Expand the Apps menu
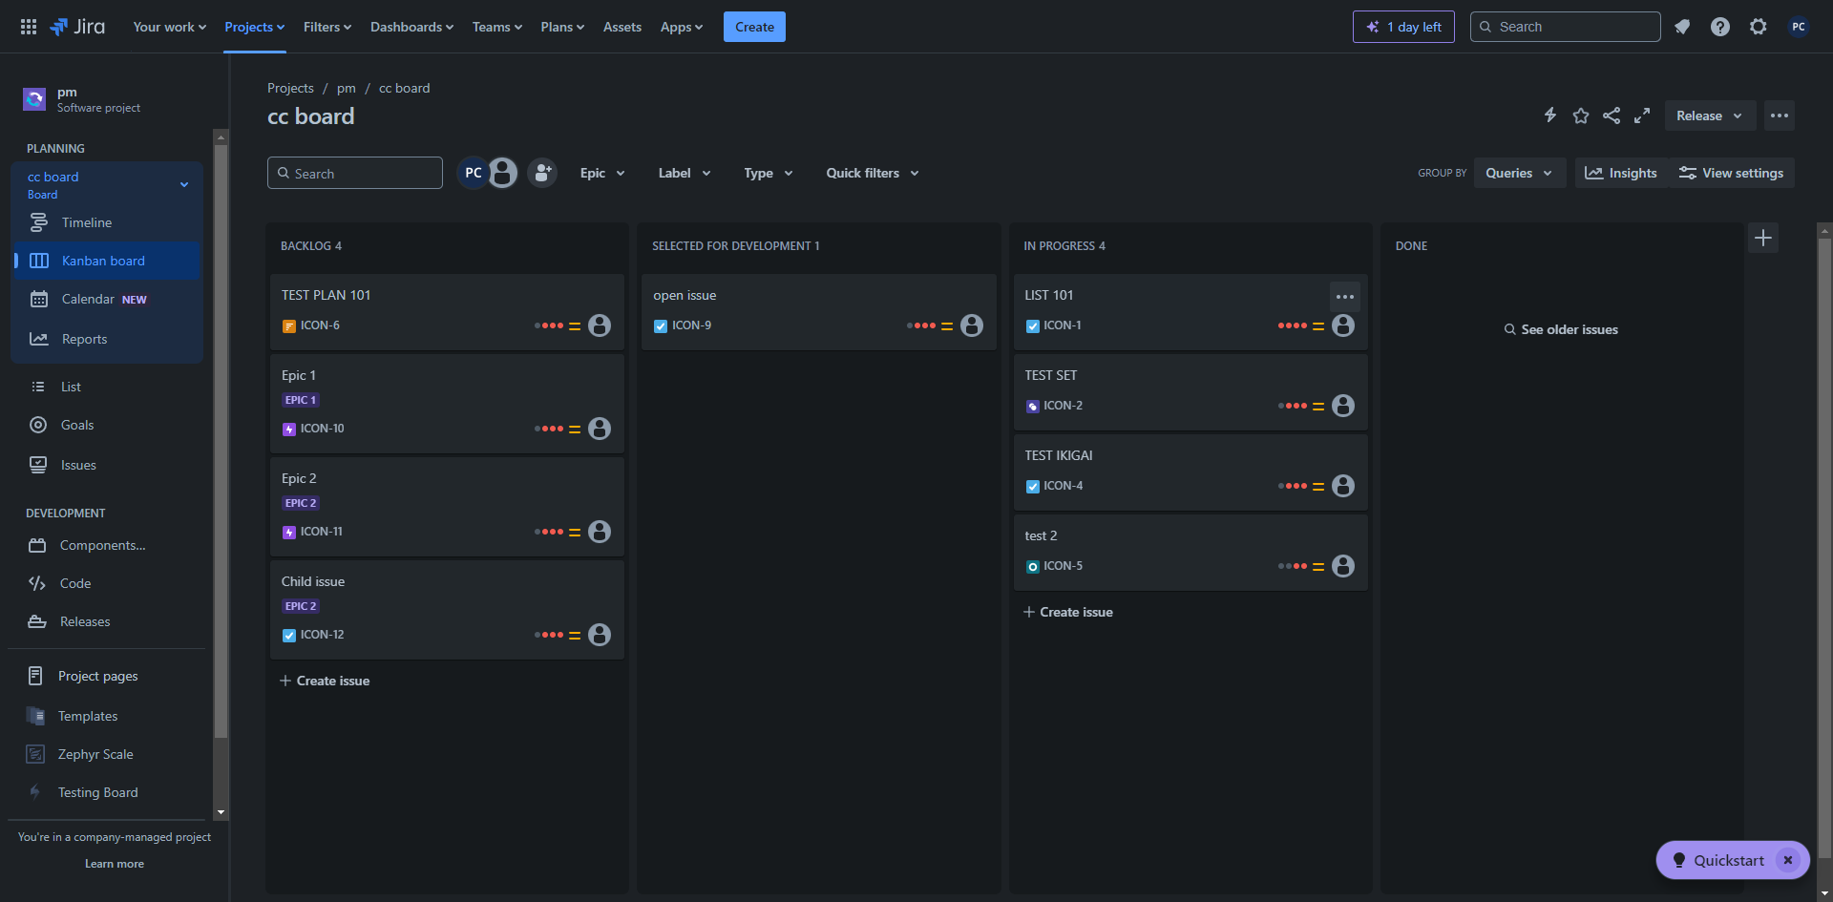This screenshot has height=902, width=1833. coord(682,27)
